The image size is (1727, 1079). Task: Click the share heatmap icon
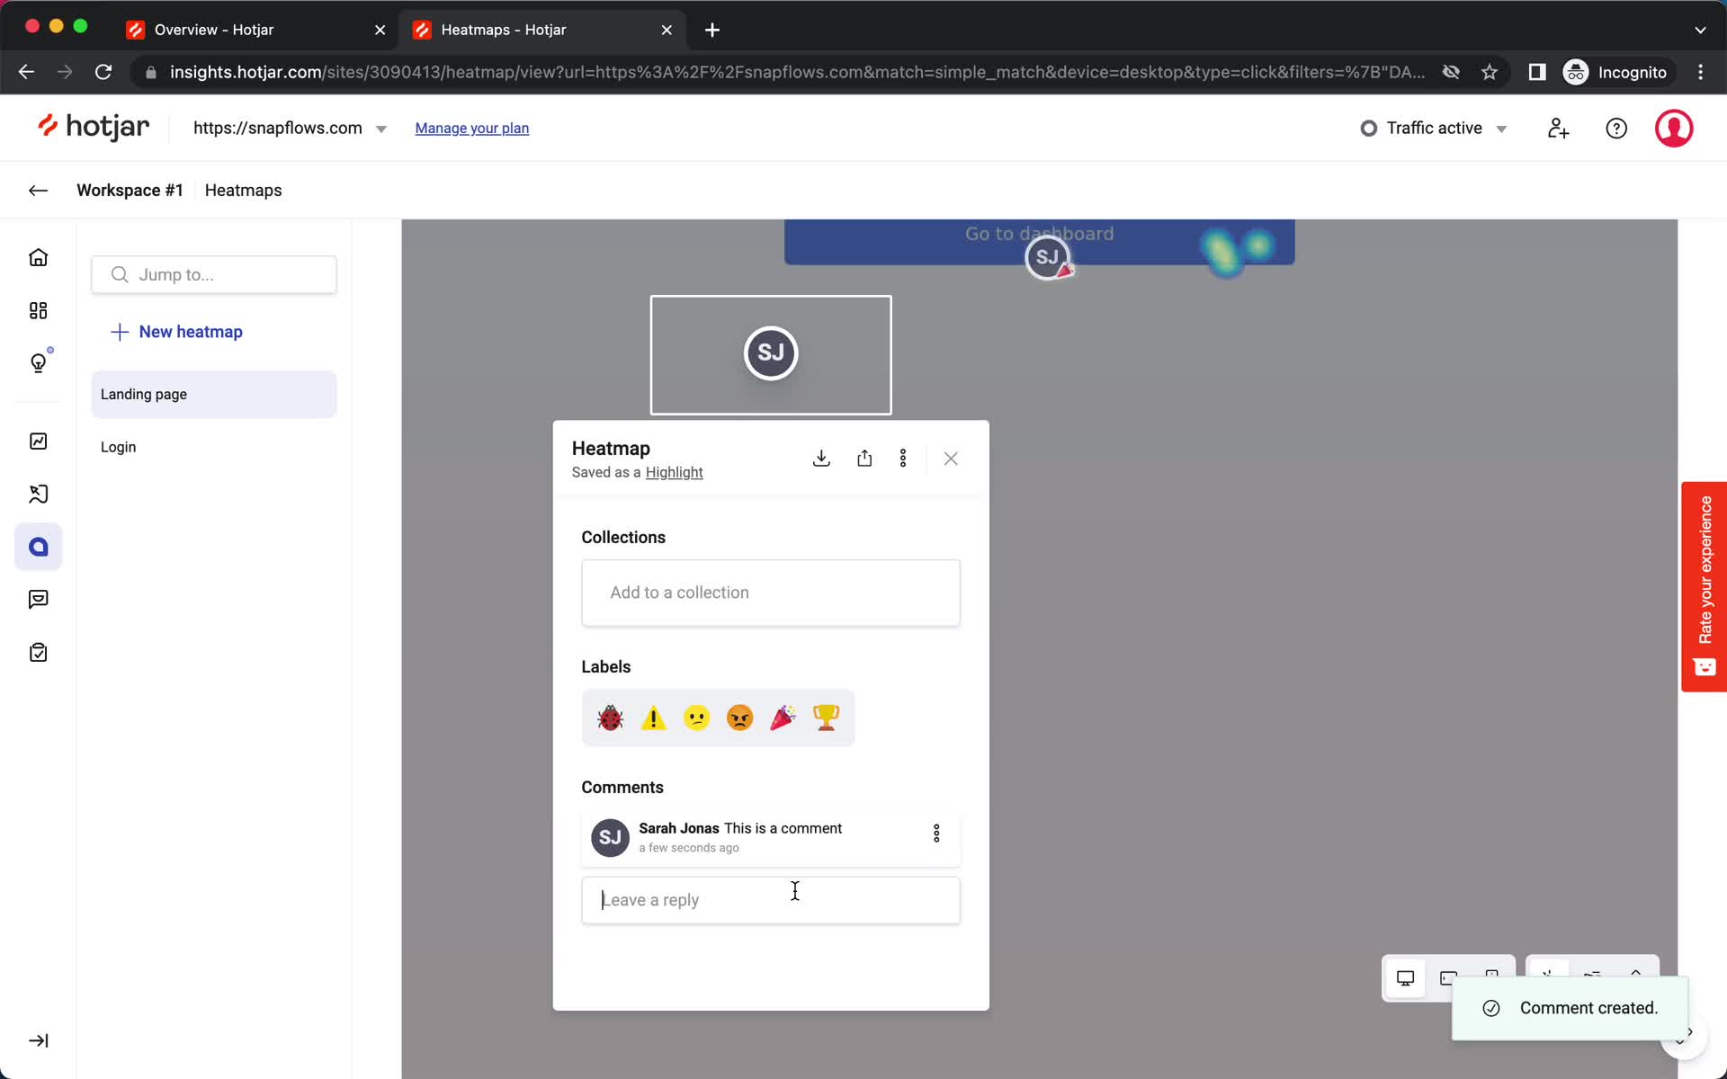click(863, 459)
